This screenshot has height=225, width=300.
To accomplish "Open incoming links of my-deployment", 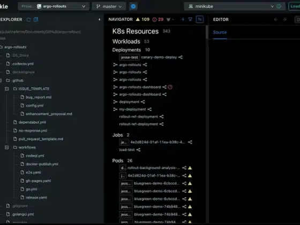I will pyautogui.click(x=115, y=109).
